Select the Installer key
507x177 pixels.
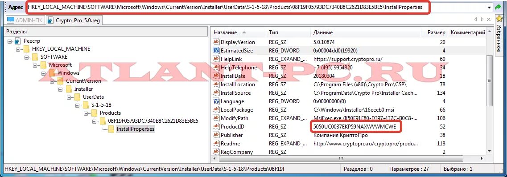(83, 89)
